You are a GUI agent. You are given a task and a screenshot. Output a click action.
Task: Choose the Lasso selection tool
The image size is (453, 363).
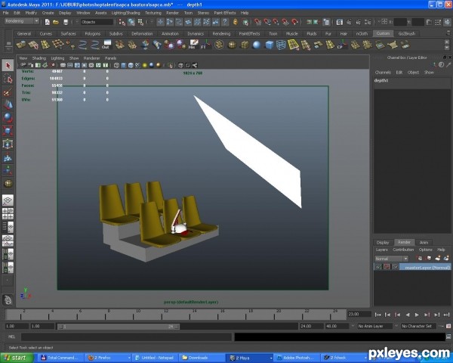pyautogui.click(x=8, y=79)
